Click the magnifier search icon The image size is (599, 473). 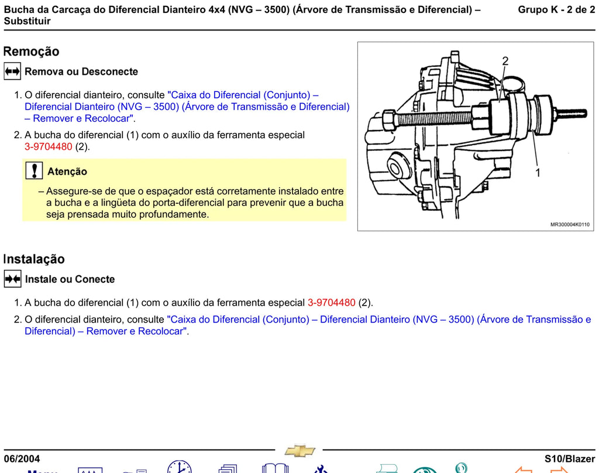(462, 468)
